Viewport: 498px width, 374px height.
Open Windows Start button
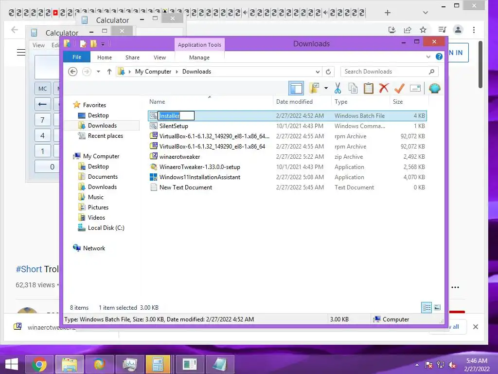point(12,364)
